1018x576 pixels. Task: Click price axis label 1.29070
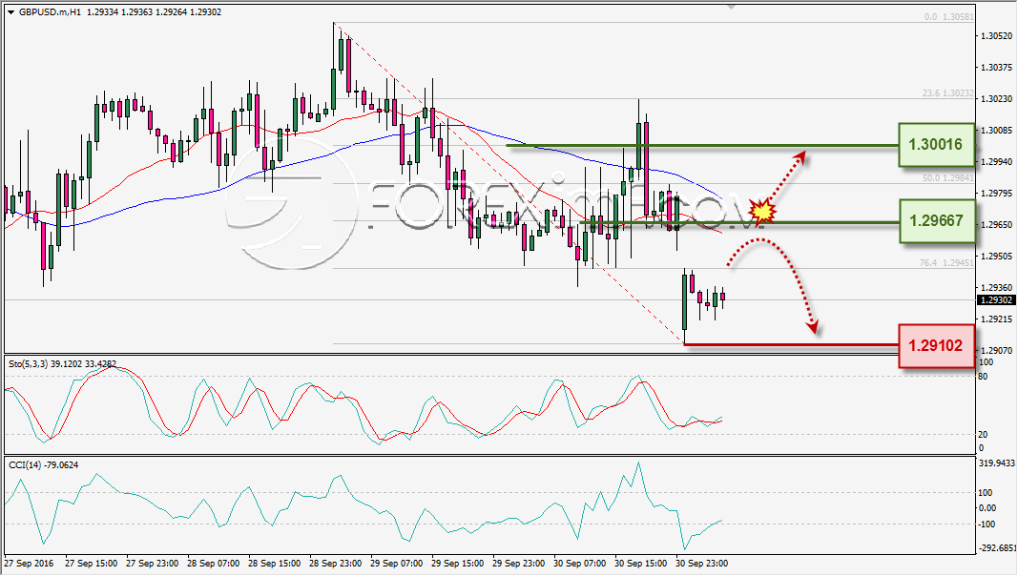tap(997, 350)
